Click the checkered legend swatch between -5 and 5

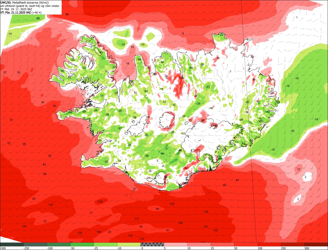coord(152,244)
